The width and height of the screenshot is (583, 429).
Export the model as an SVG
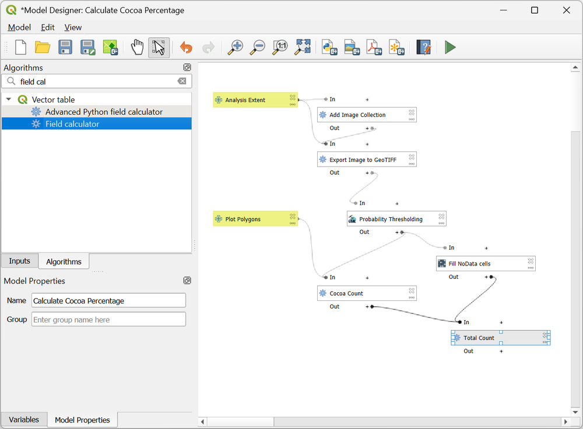pos(396,48)
